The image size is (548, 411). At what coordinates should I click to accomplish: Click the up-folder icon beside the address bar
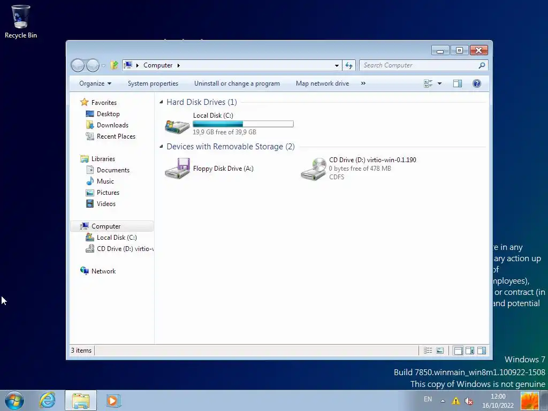click(114, 65)
